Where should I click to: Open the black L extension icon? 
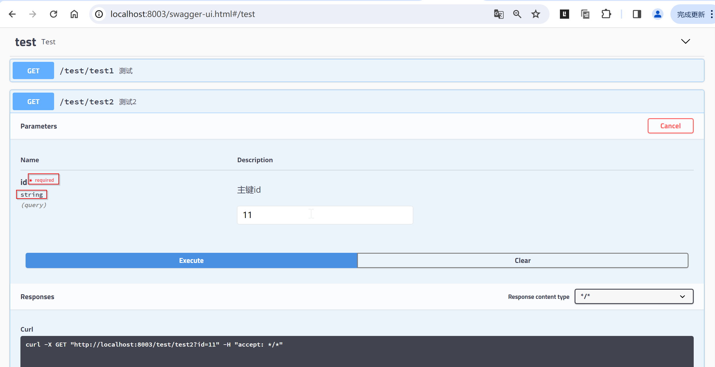point(564,14)
